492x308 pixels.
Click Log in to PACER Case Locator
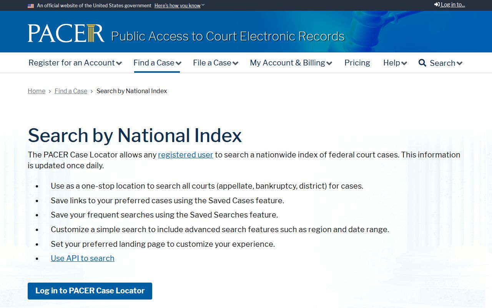pyautogui.click(x=90, y=291)
